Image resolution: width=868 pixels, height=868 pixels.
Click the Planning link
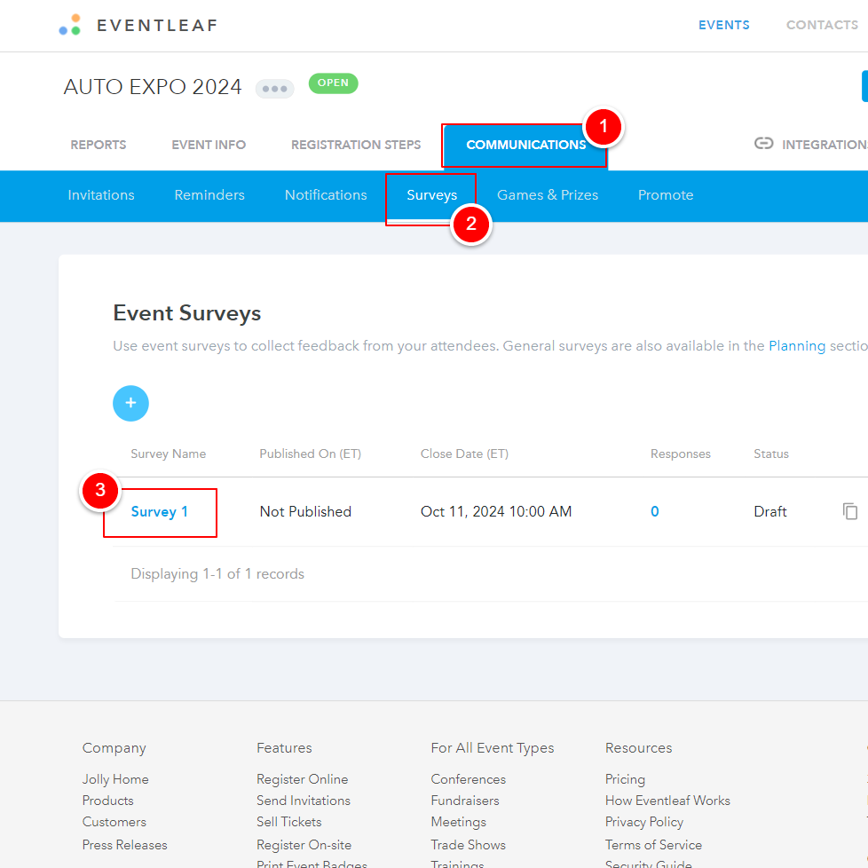pos(796,345)
